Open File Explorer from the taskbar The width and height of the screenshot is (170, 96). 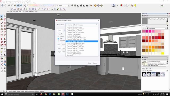coord(54,94)
